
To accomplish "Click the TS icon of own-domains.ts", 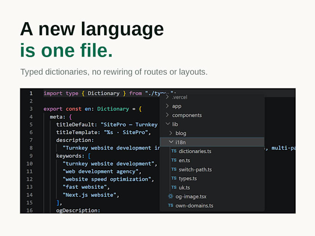I will [170, 205].
